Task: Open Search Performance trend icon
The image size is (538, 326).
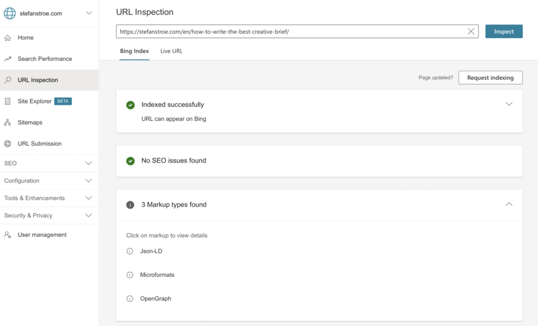Action: (7, 59)
